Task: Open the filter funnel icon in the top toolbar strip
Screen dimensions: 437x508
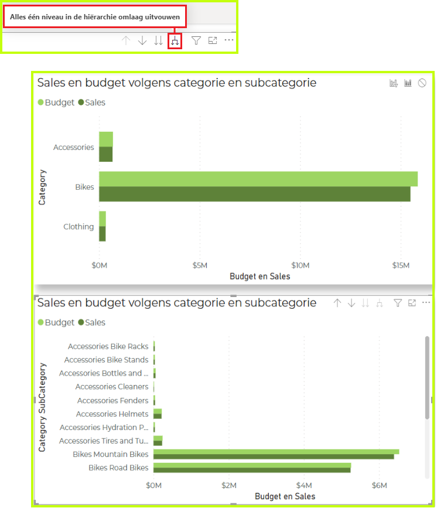Action: [196, 40]
